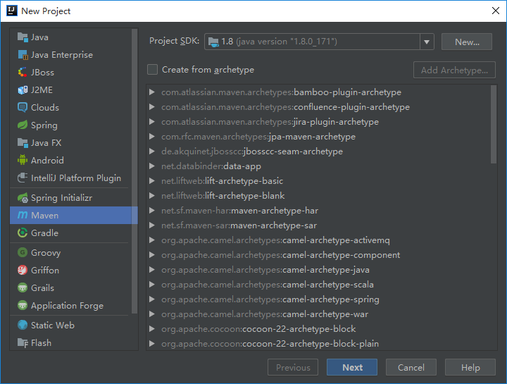Expand the confluence-plugin-archetype node

point(151,107)
